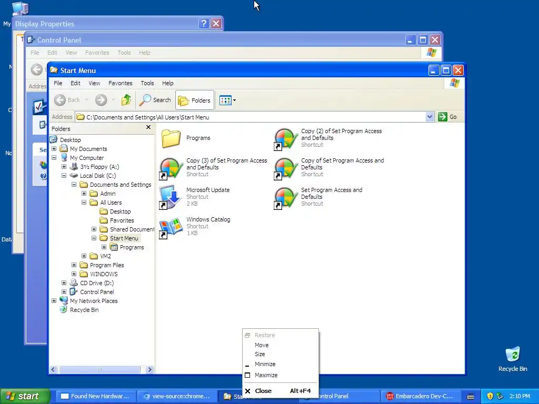Screen dimensions: 539x404
Task: Open the desktop Recycle Bin icon
Action: tap(513, 359)
